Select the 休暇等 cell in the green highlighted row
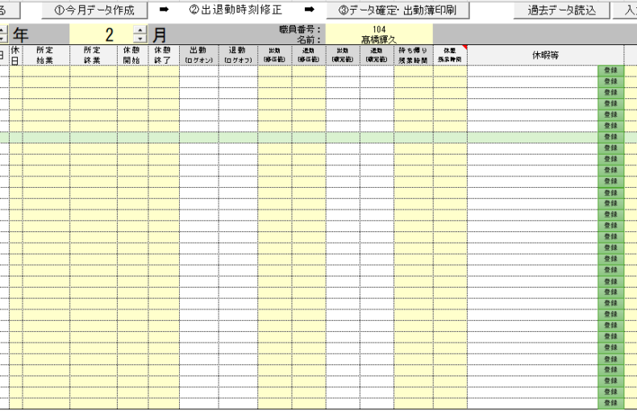This screenshot has width=637, height=411. pyautogui.click(x=532, y=138)
